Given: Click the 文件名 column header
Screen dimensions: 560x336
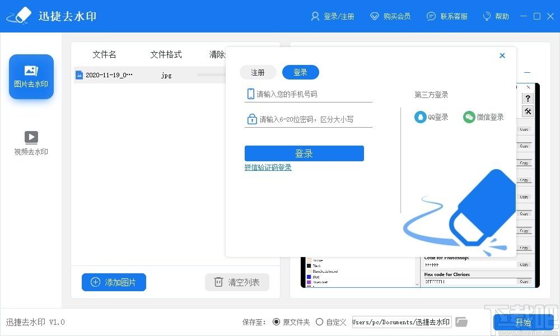Looking at the screenshot, I should pyautogui.click(x=104, y=55).
